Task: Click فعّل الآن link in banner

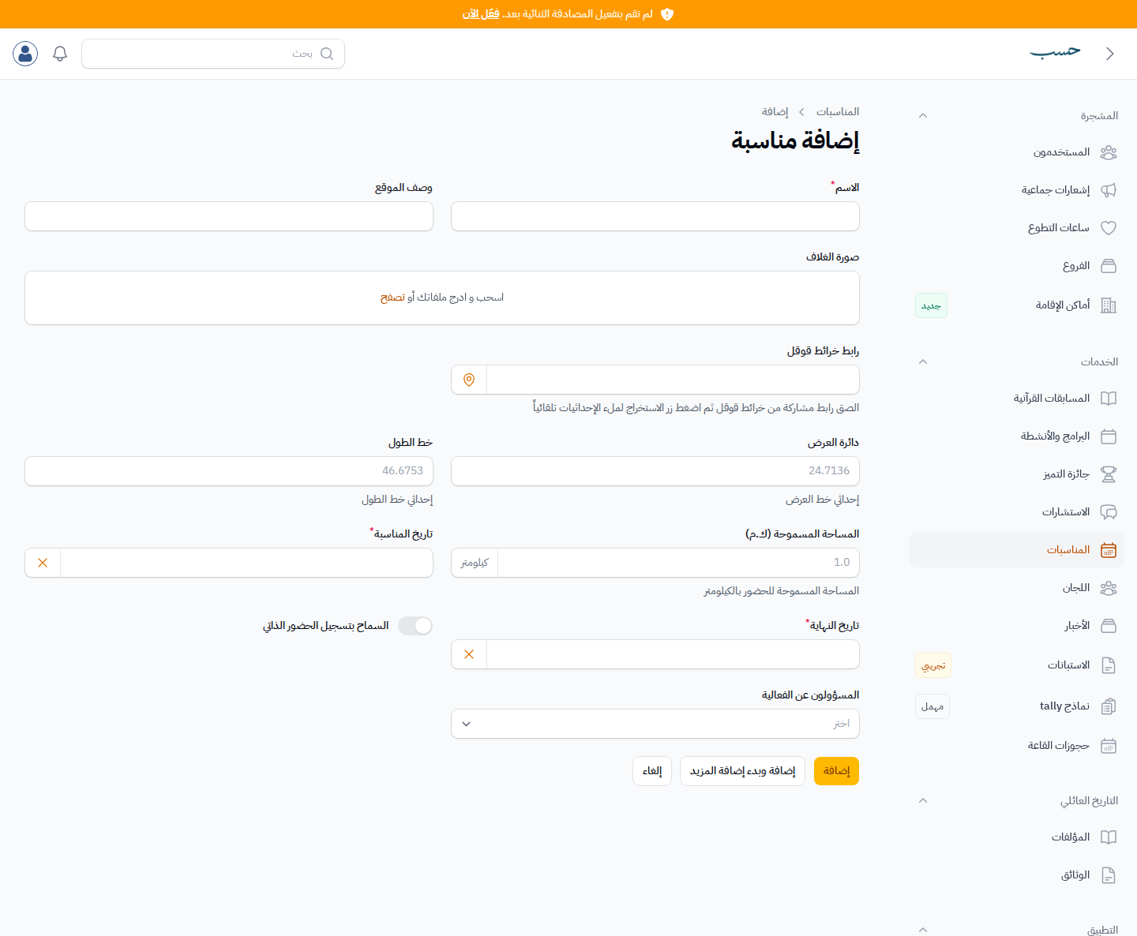Action: coord(481,14)
